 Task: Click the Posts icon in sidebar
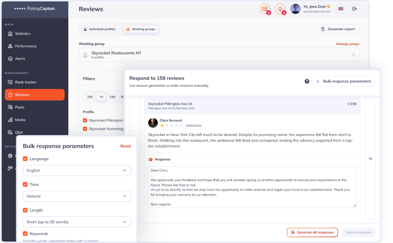point(10,107)
